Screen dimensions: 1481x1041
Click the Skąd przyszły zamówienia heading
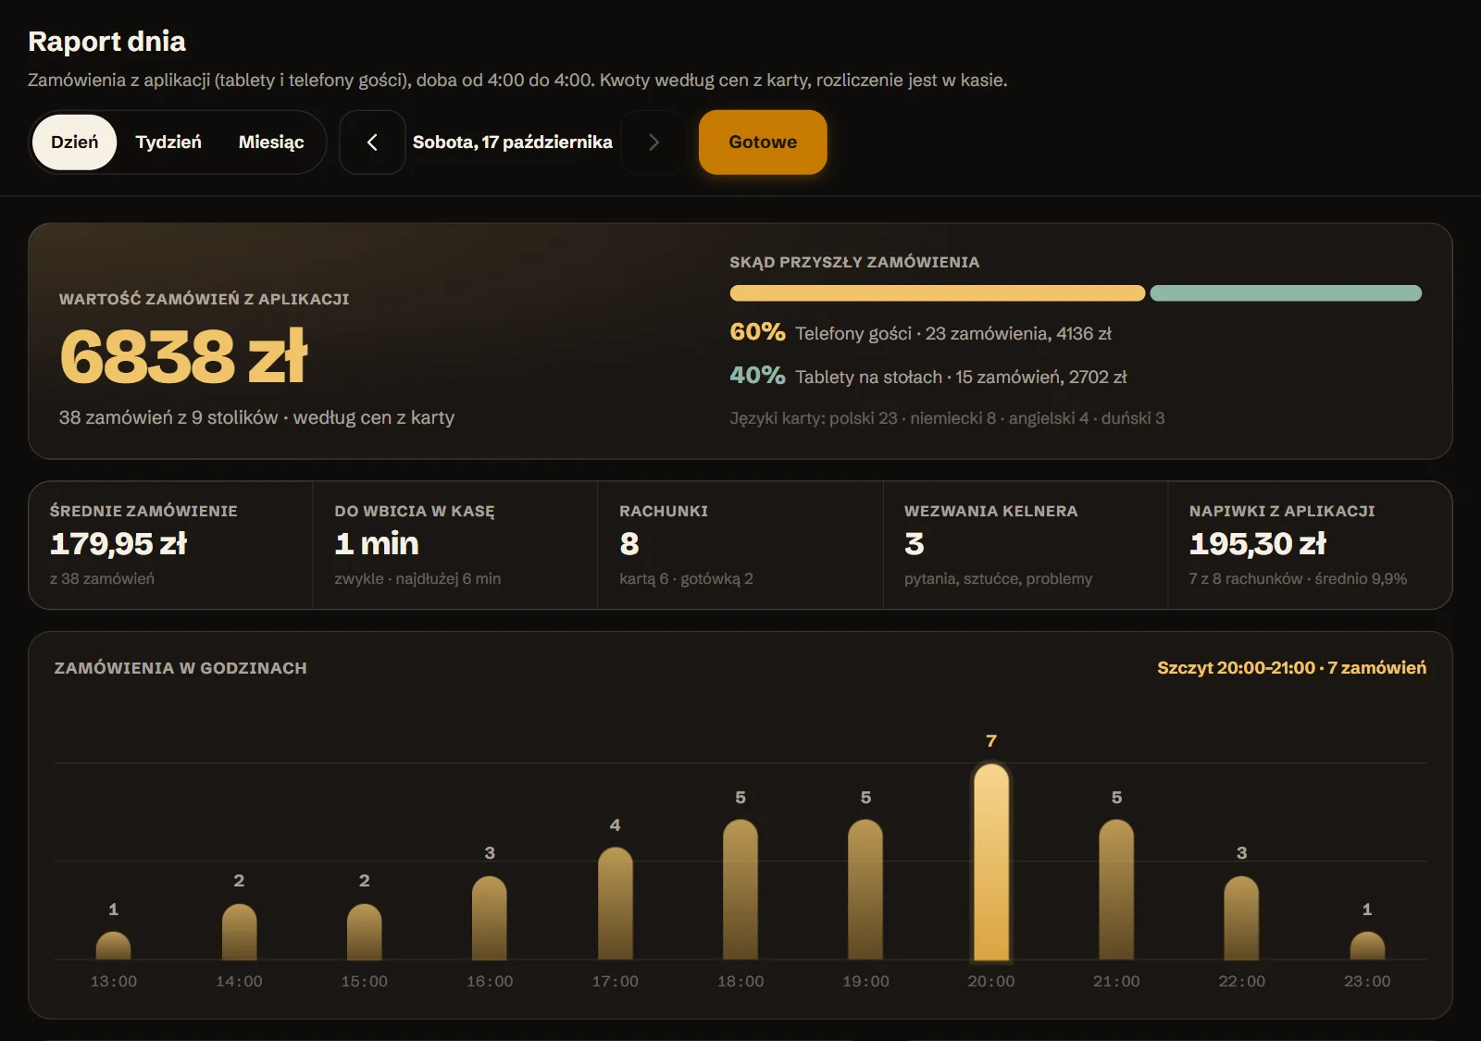[x=854, y=262]
